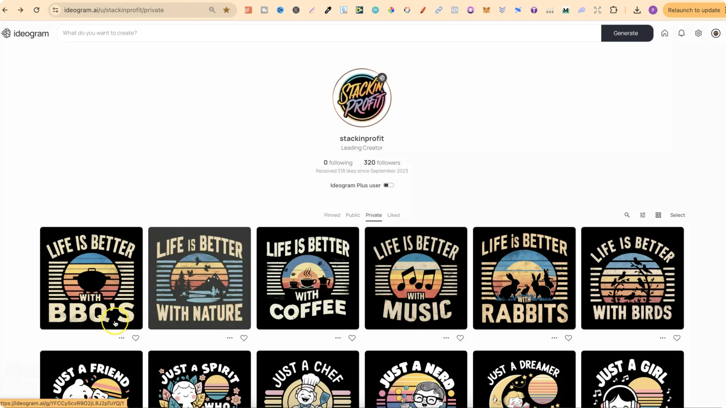
Task: Open the gallery filter sliders icon
Action: coord(642,215)
